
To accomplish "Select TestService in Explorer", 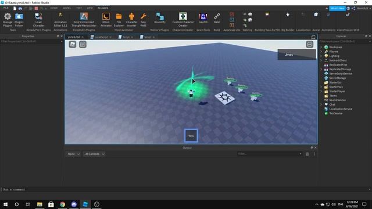I will pos(335,113).
